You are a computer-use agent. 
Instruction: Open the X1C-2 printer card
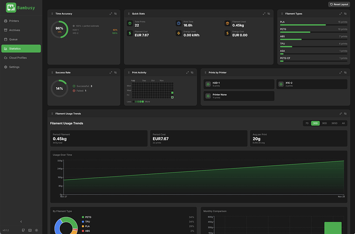pos(312,84)
